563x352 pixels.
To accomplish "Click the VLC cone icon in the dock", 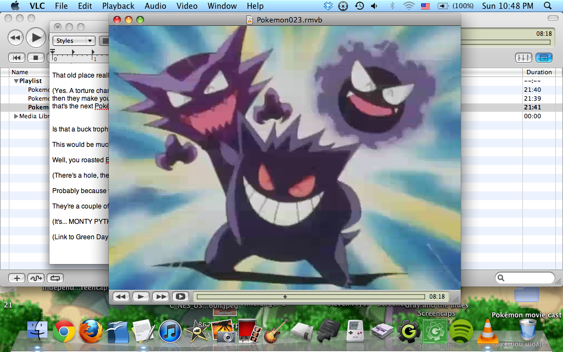I will pyautogui.click(x=488, y=331).
